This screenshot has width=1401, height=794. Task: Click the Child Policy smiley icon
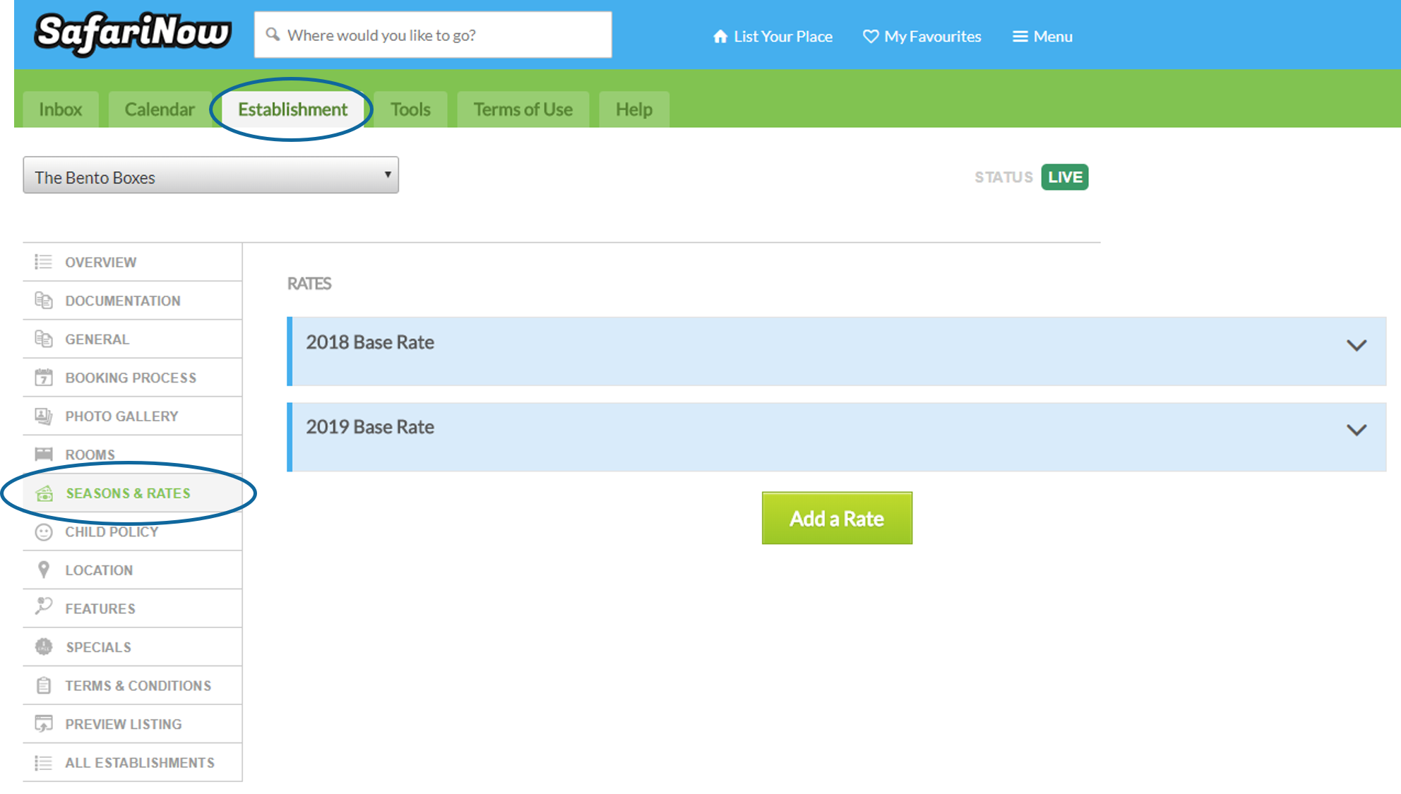click(x=43, y=532)
